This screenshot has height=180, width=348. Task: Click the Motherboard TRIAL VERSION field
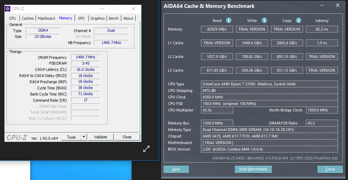(x=269, y=143)
